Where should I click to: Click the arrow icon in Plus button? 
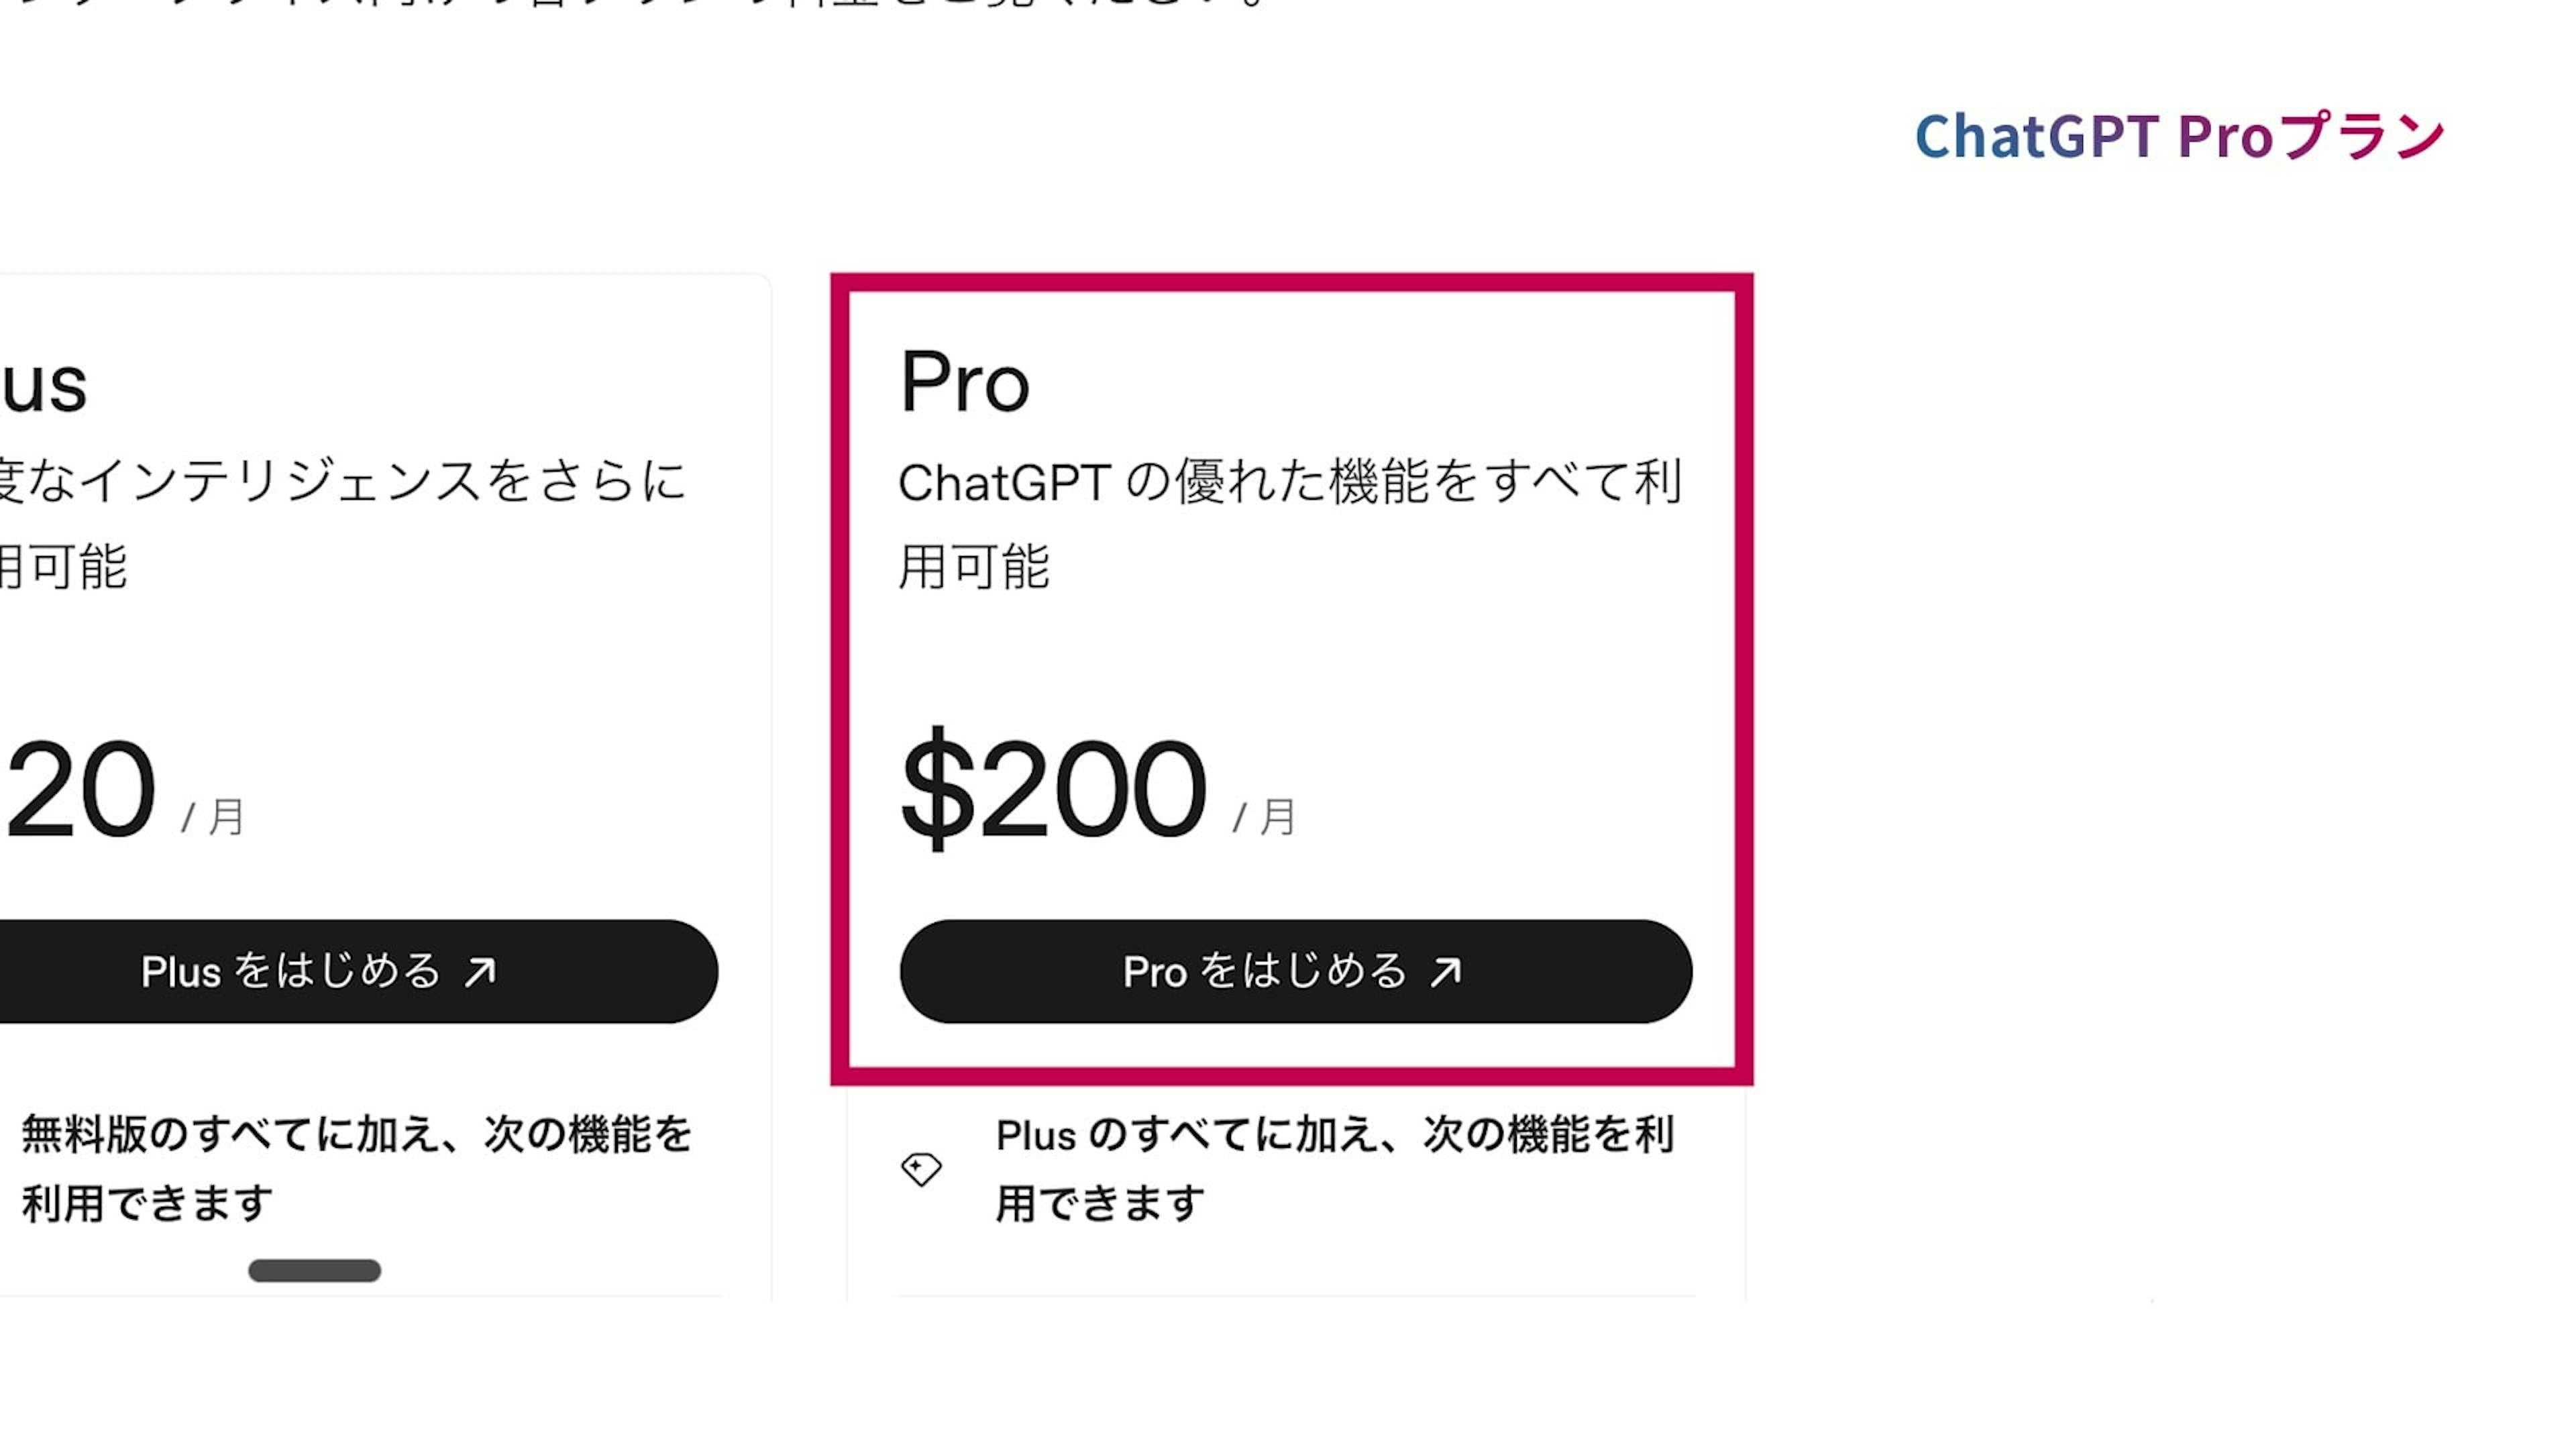481,971
